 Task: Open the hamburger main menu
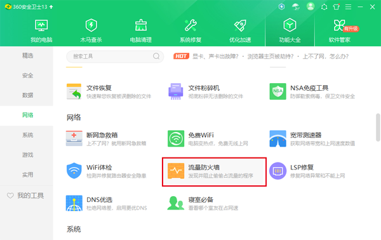[x=348, y=7]
